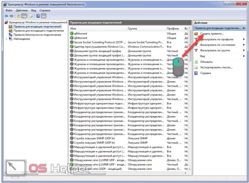
Task: Click the Справка icon in Actions pane
Action: (x=196, y=73)
